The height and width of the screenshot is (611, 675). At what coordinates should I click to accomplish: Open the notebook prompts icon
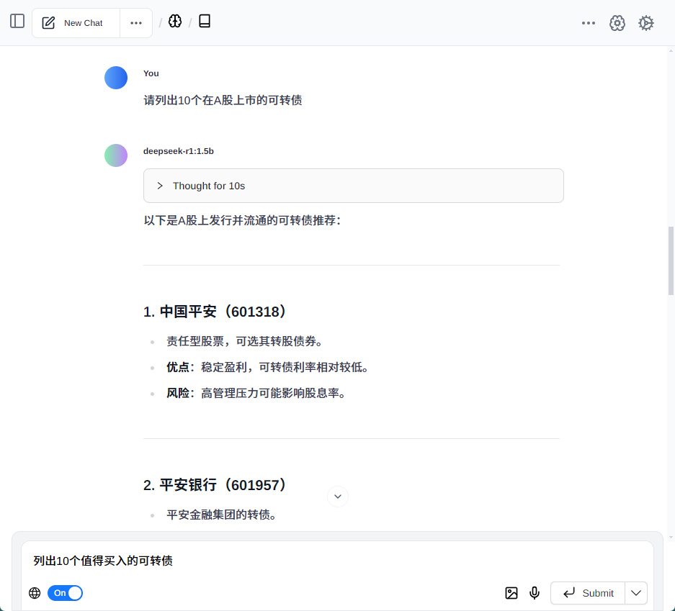tap(205, 21)
